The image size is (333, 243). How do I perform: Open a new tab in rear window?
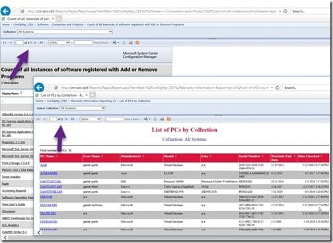[59, 19]
